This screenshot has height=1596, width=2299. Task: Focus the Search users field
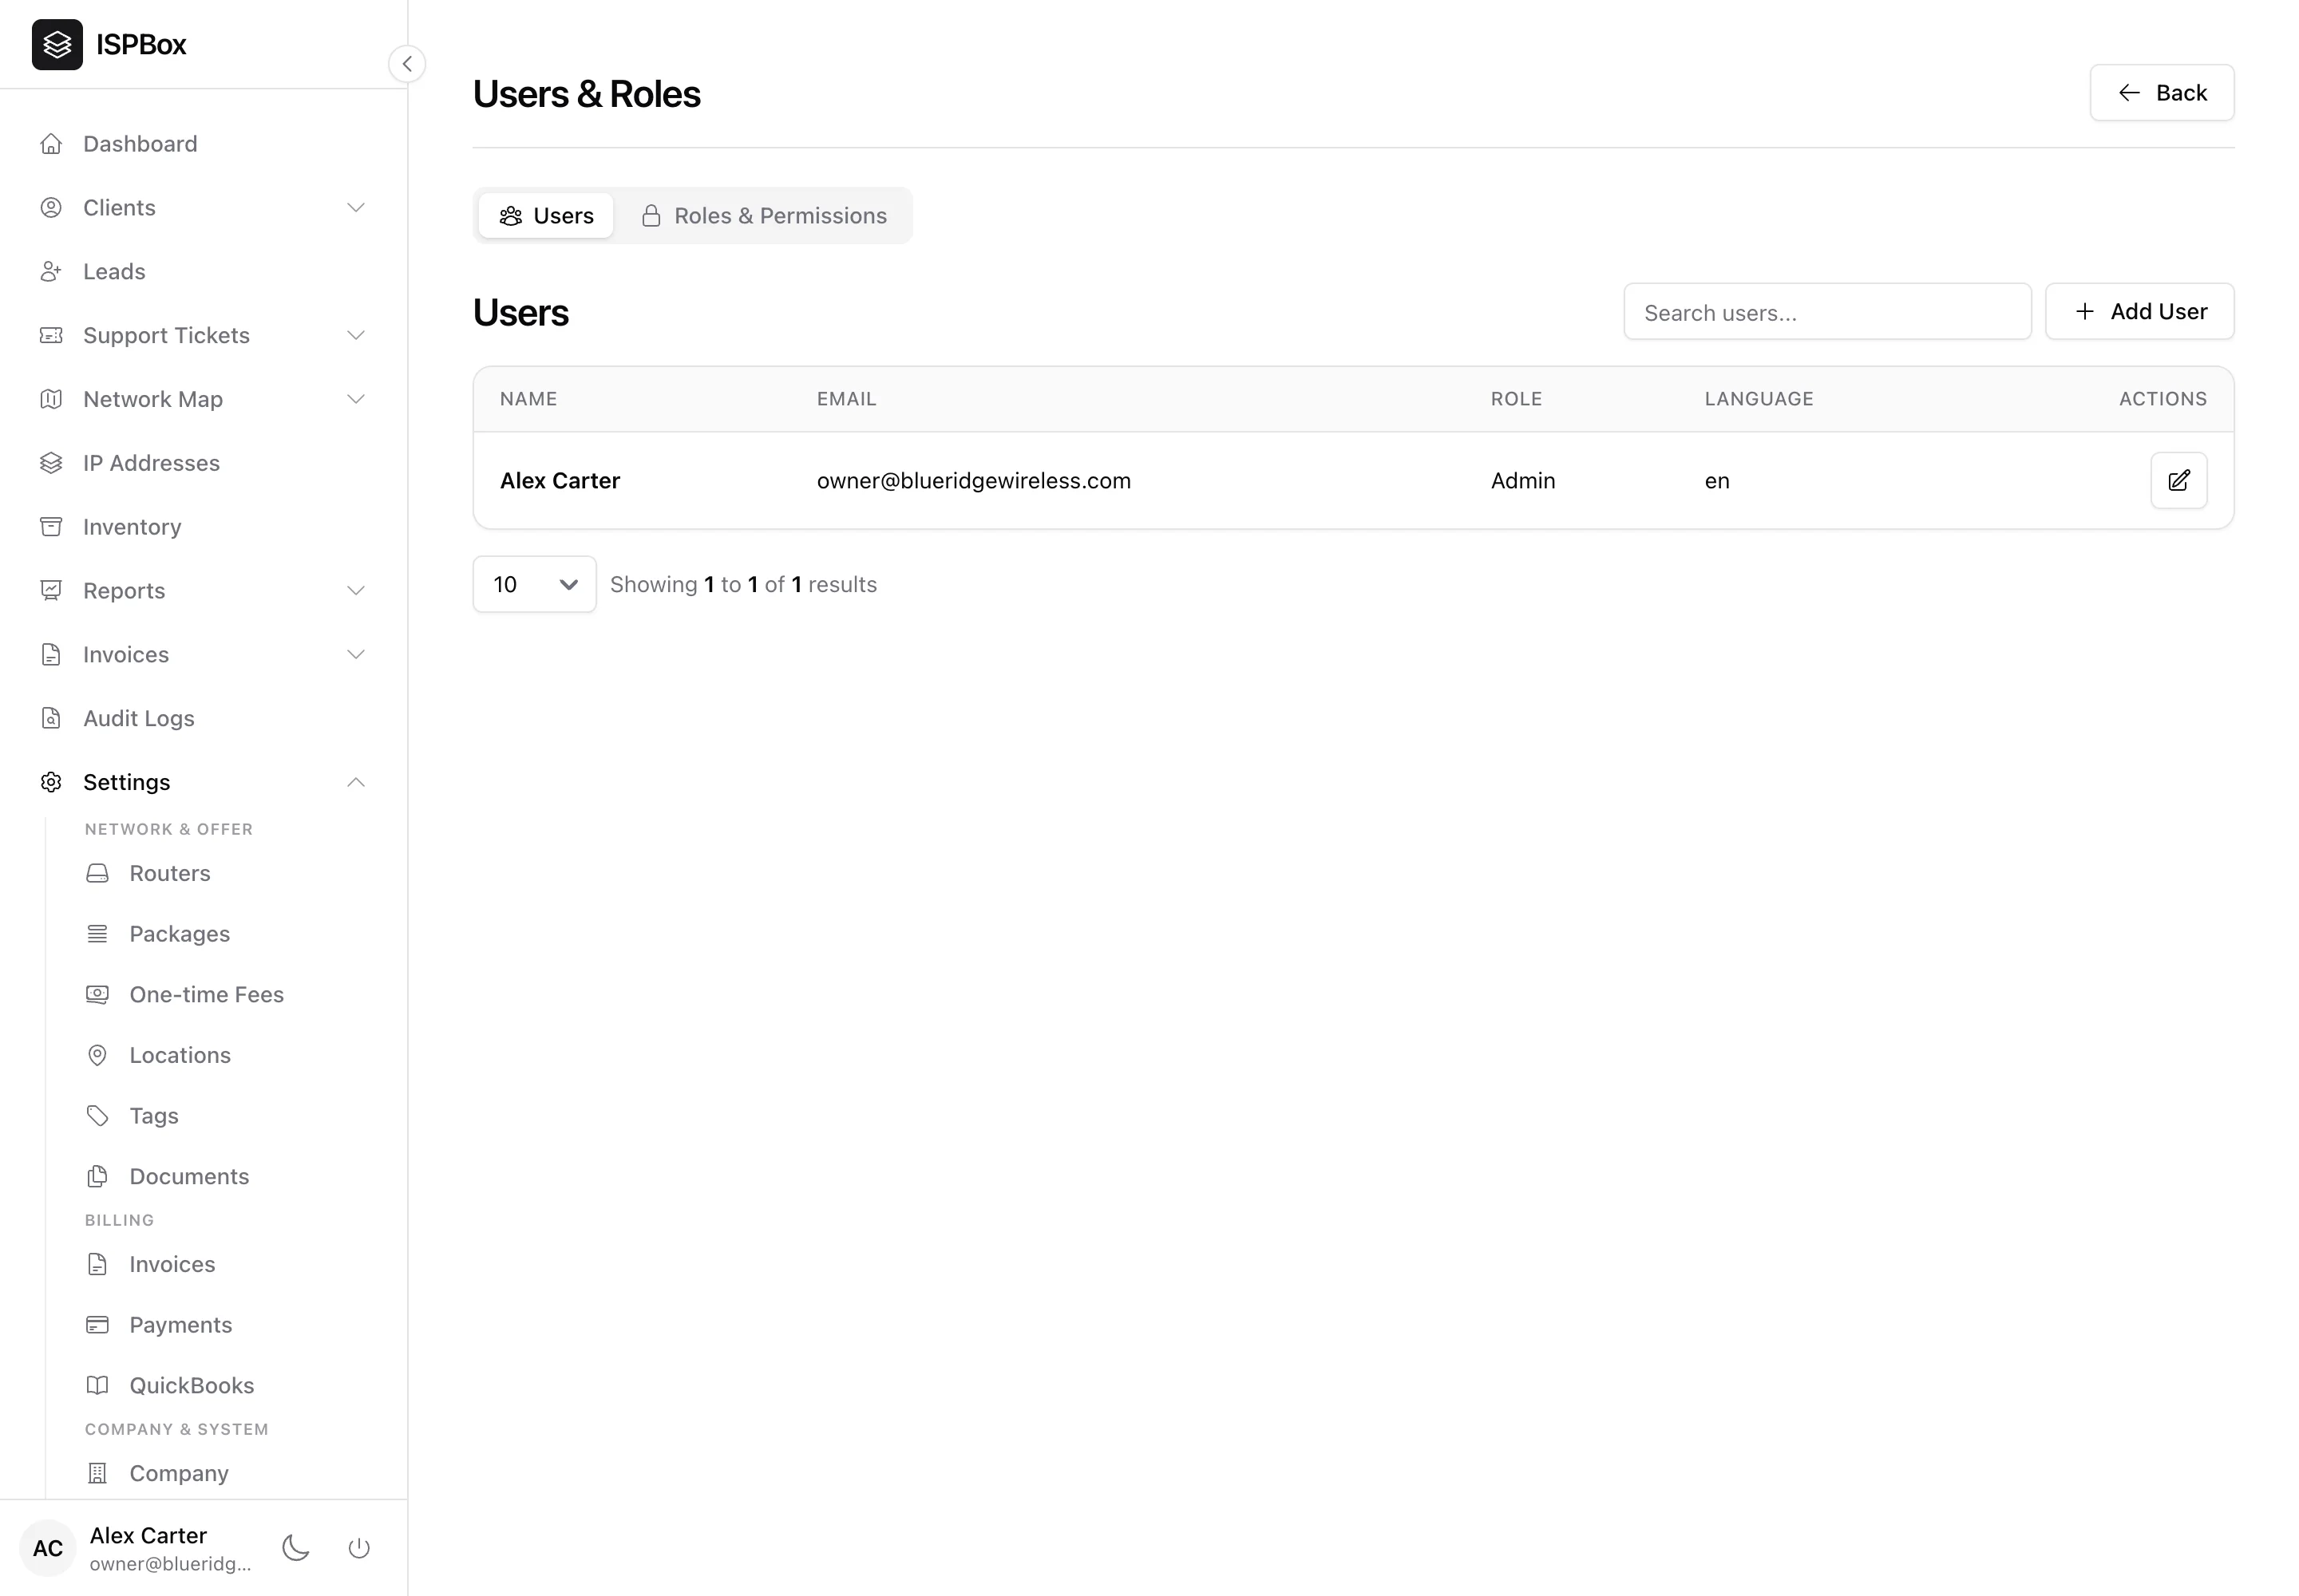click(x=1826, y=312)
